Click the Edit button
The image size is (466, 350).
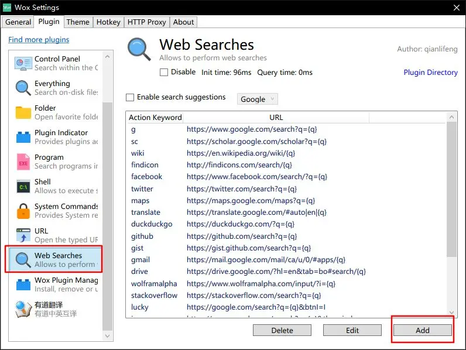(x=352, y=330)
